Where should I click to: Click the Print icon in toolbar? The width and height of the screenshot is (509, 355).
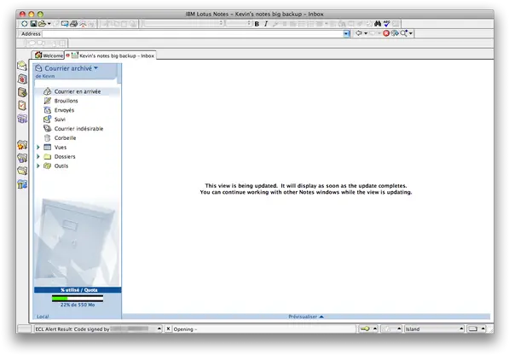(73, 24)
